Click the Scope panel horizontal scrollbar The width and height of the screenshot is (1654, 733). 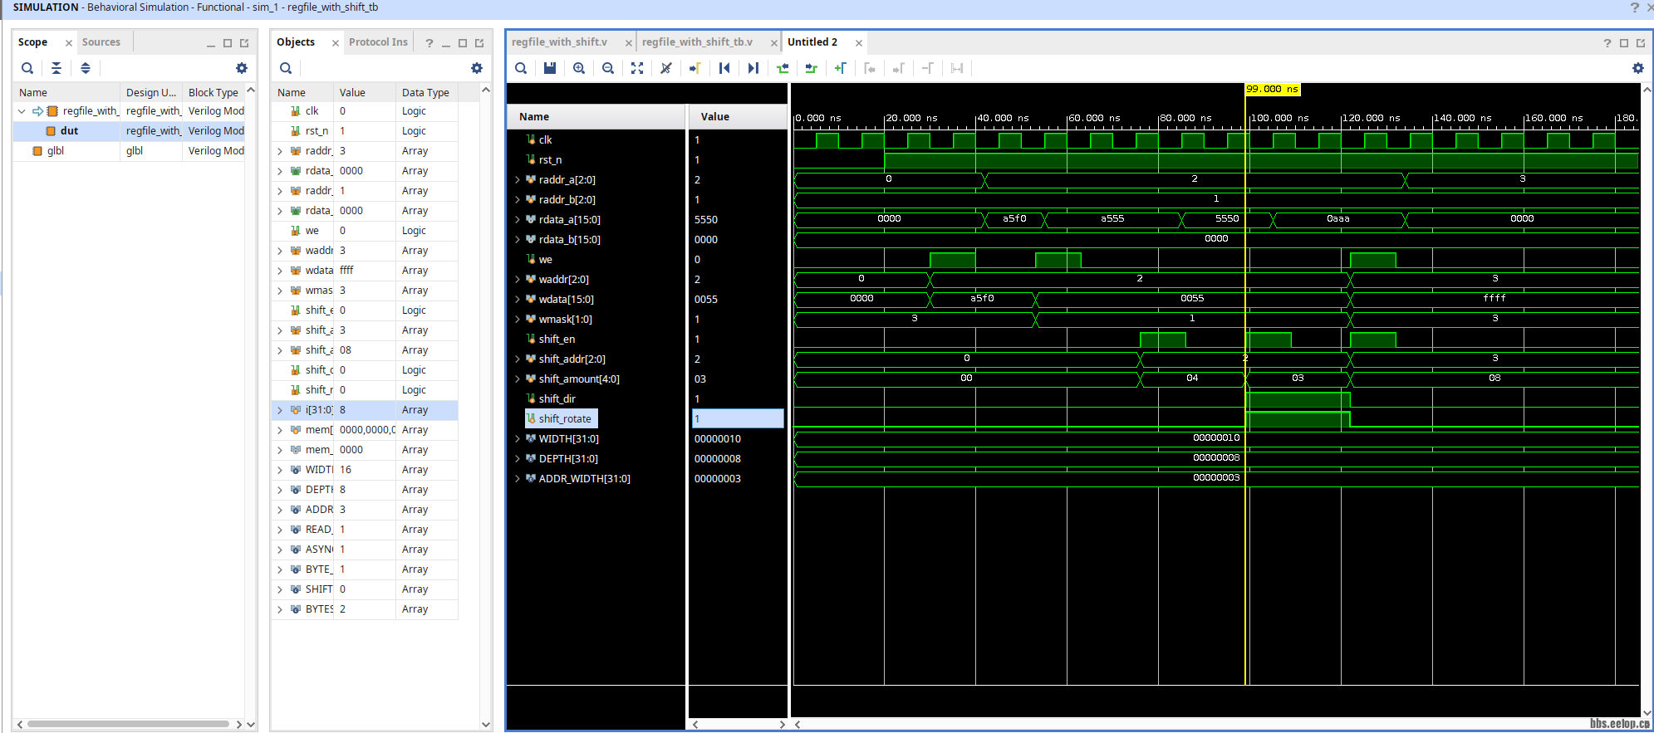click(x=128, y=724)
